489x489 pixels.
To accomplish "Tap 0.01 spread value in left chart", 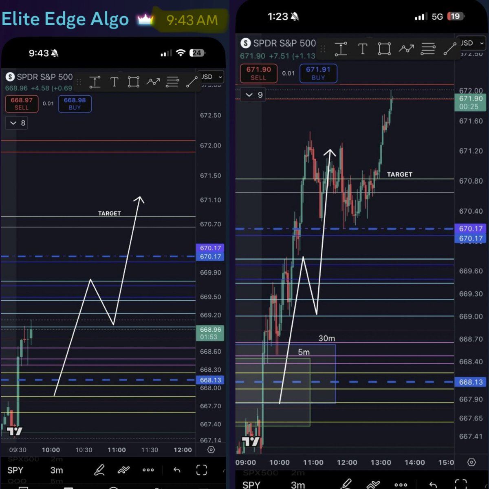I will [x=48, y=104].
